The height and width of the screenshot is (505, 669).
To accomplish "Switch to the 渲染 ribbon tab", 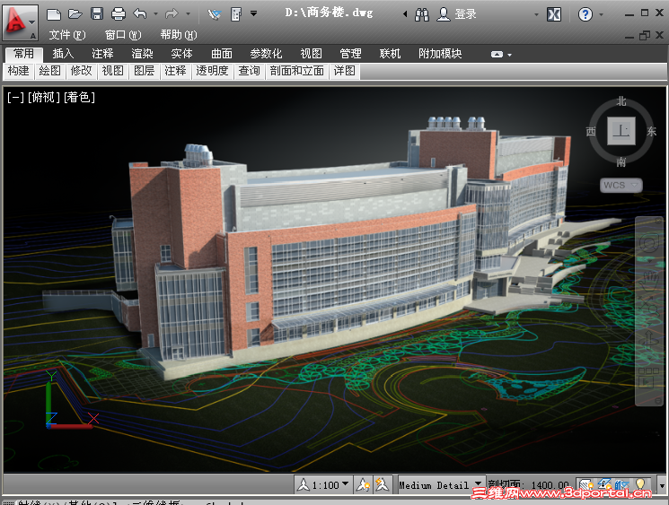I will (142, 54).
